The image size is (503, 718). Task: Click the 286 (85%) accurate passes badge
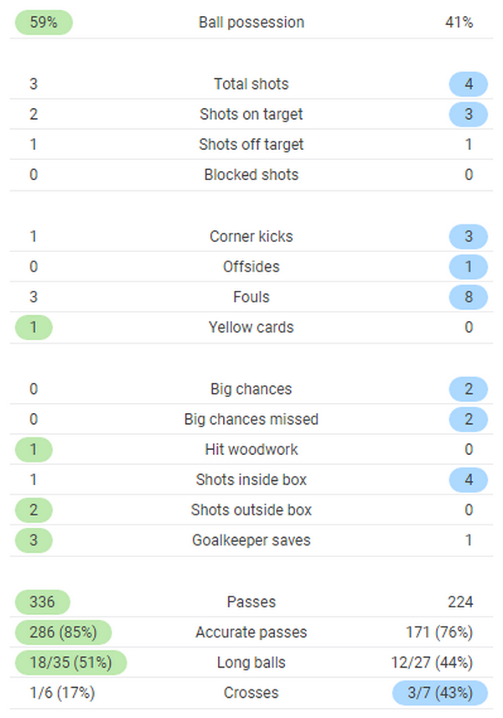tap(63, 632)
